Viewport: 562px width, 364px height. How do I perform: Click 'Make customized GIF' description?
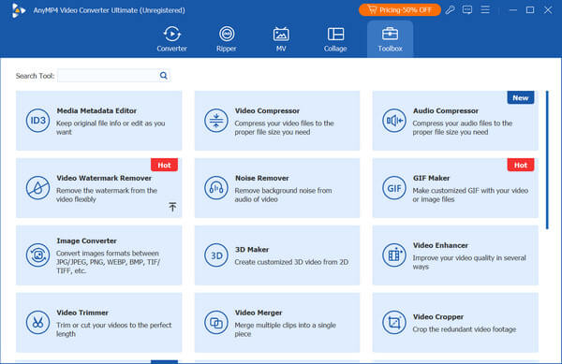click(470, 195)
